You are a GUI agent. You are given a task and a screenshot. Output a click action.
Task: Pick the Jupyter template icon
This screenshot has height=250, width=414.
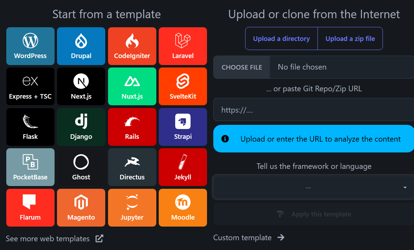(x=132, y=202)
